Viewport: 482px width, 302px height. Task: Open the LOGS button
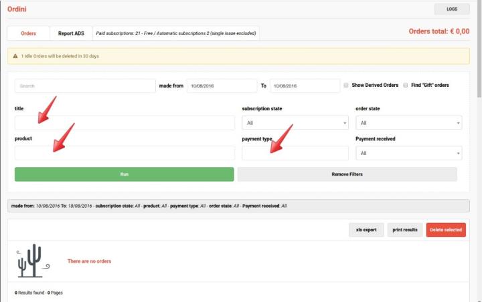coord(452,9)
